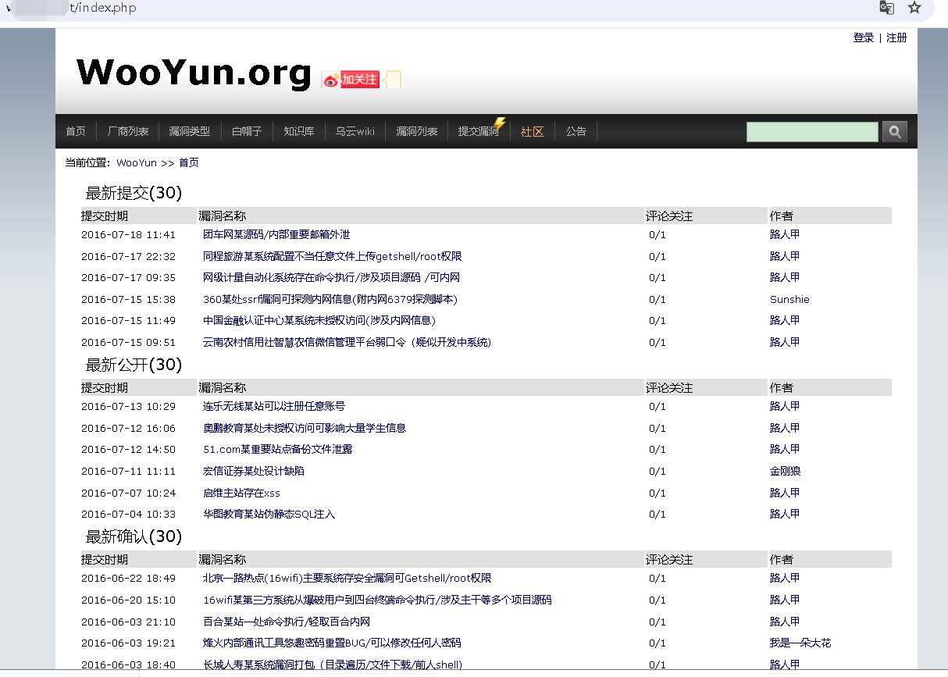Click the 最新确认(30) section heading

click(x=134, y=536)
